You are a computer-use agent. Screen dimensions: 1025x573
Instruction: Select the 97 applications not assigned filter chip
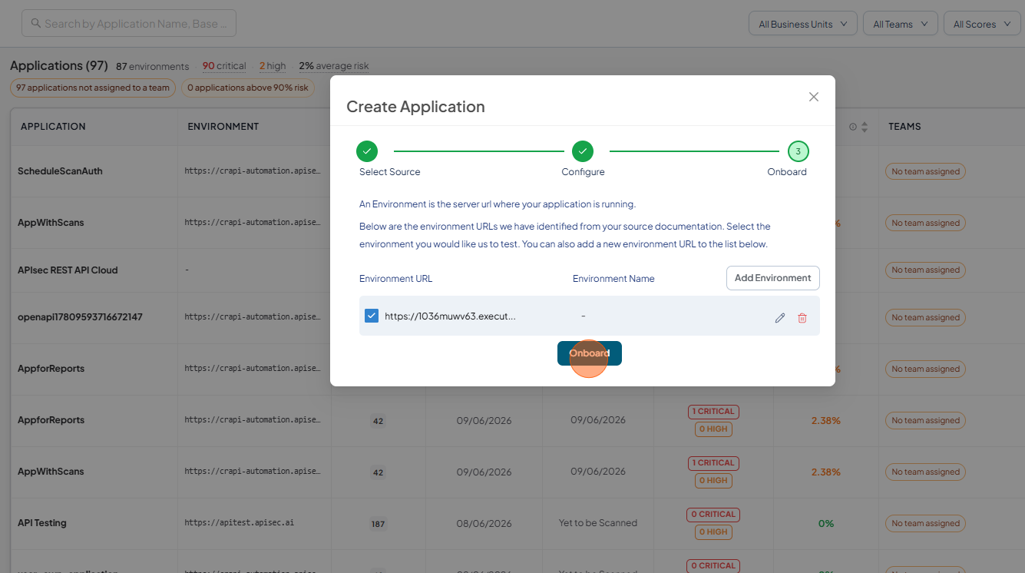(x=93, y=88)
